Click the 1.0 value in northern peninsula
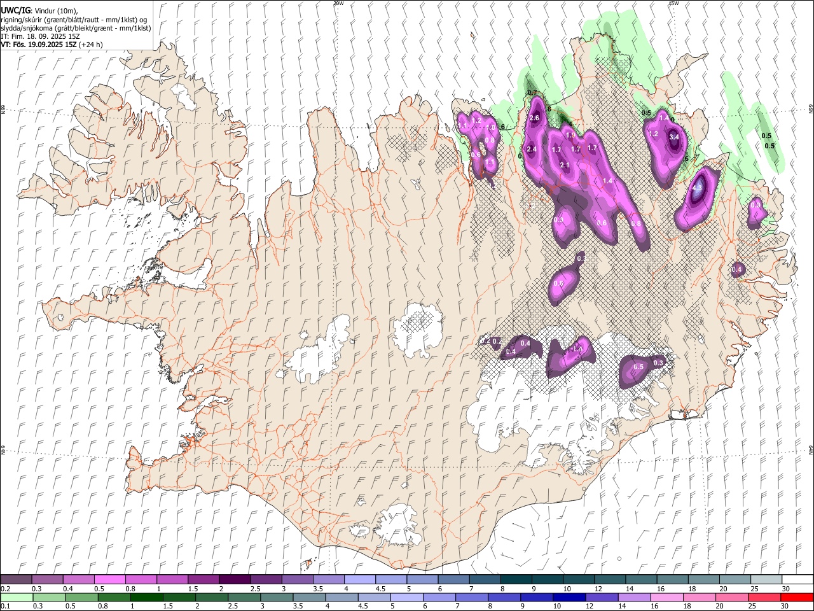Image resolution: width=814 pixels, height=611 pixels. 491,127
